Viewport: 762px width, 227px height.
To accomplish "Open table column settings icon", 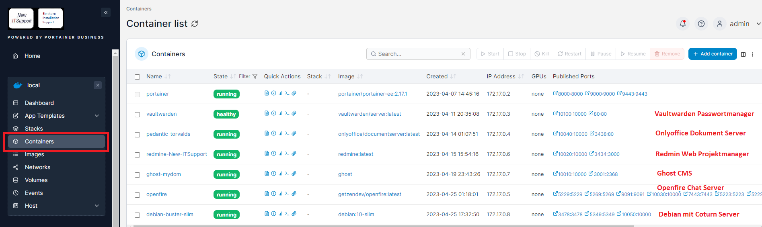I will [x=743, y=54].
